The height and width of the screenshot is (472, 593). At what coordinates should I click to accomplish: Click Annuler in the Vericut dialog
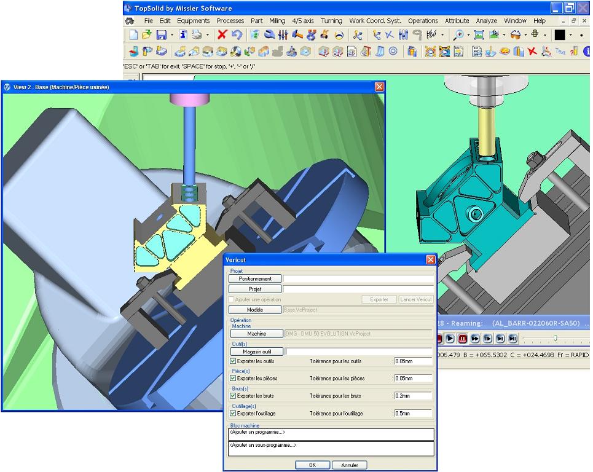[x=350, y=465]
